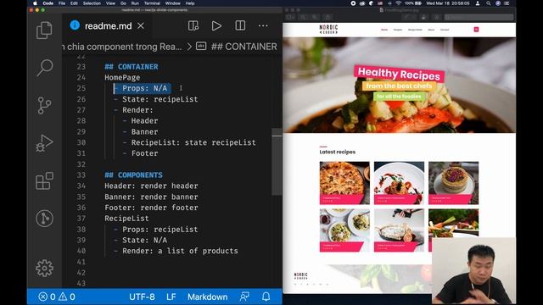
Task: Open markdown preview to the side
Action: click(193, 25)
